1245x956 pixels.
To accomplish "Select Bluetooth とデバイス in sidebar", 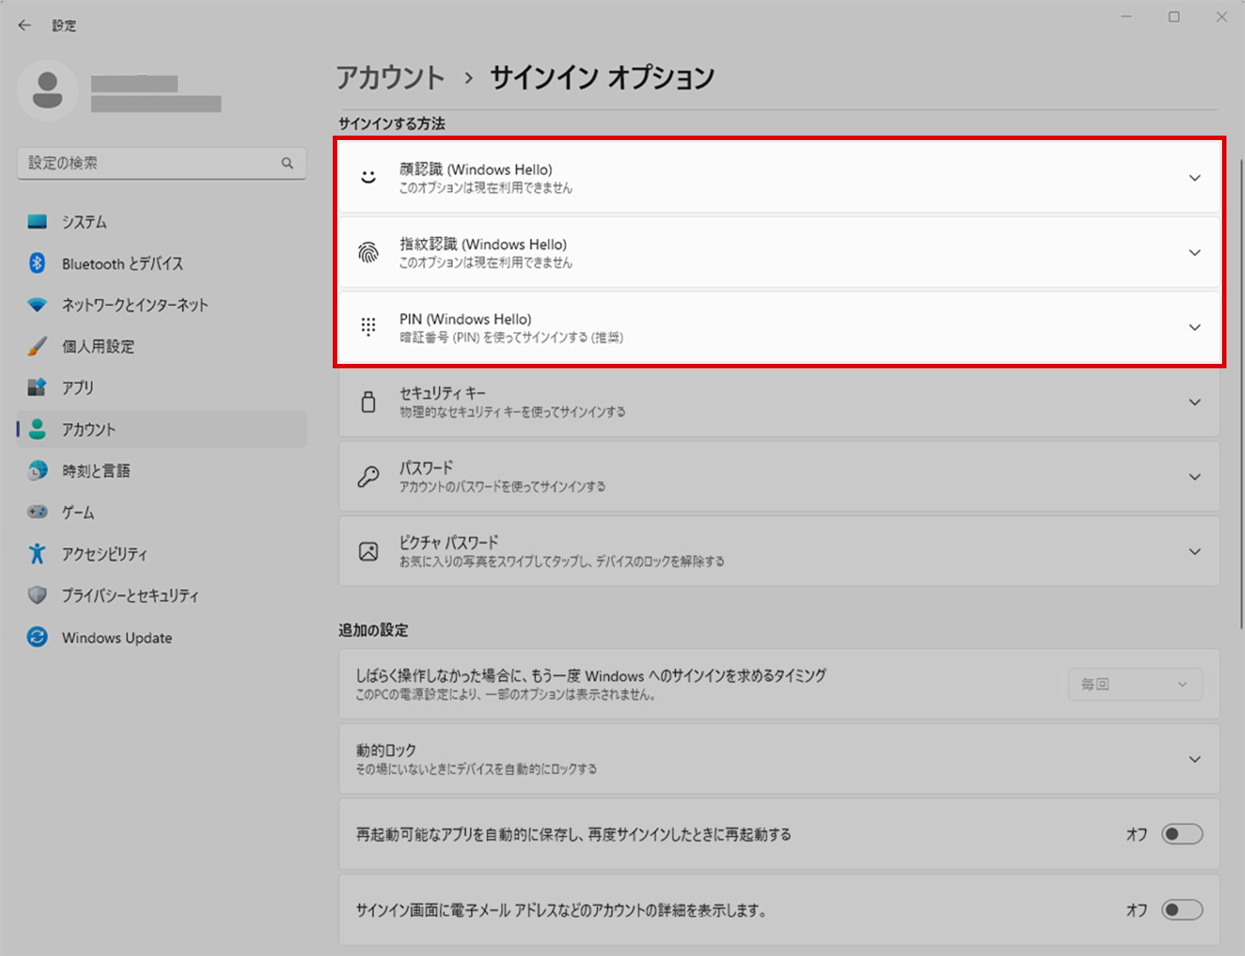I will pos(122,264).
